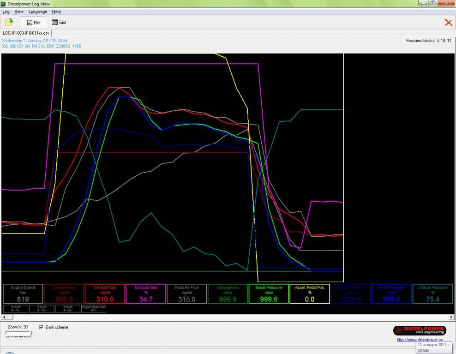Viewport: 456px width, 354px height.
Task: Open the Log menu
Action: point(6,11)
